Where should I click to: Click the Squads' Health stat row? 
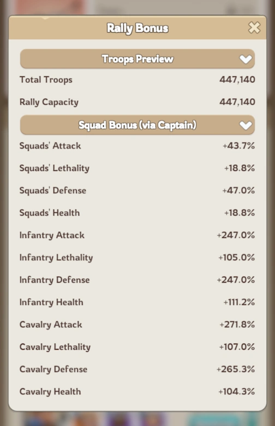pos(137,213)
